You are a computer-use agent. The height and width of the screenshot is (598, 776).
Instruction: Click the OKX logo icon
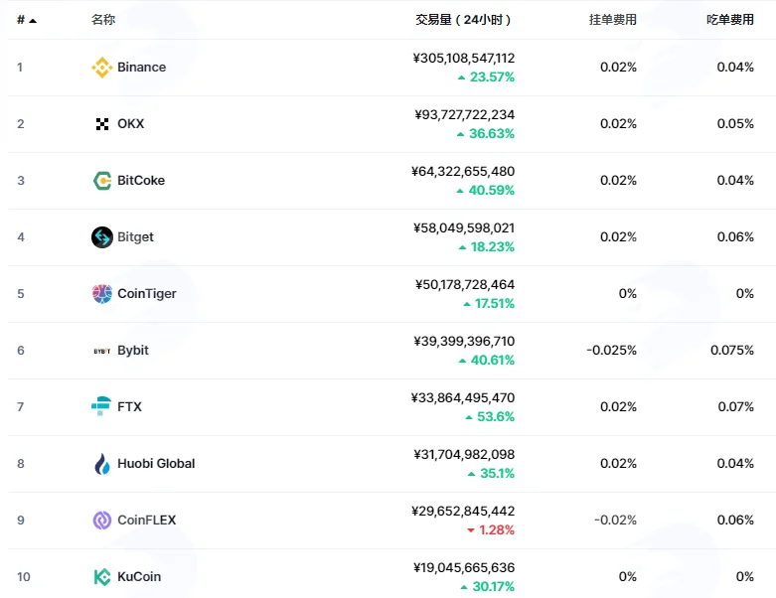pyautogui.click(x=102, y=124)
